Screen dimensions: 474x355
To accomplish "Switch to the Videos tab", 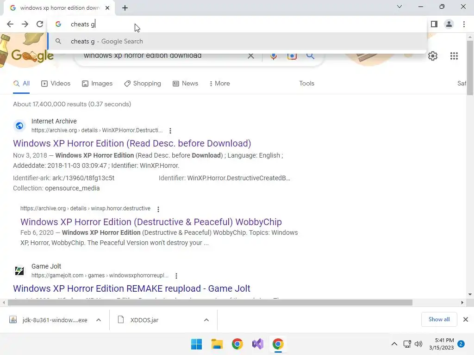I will pos(56,84).
